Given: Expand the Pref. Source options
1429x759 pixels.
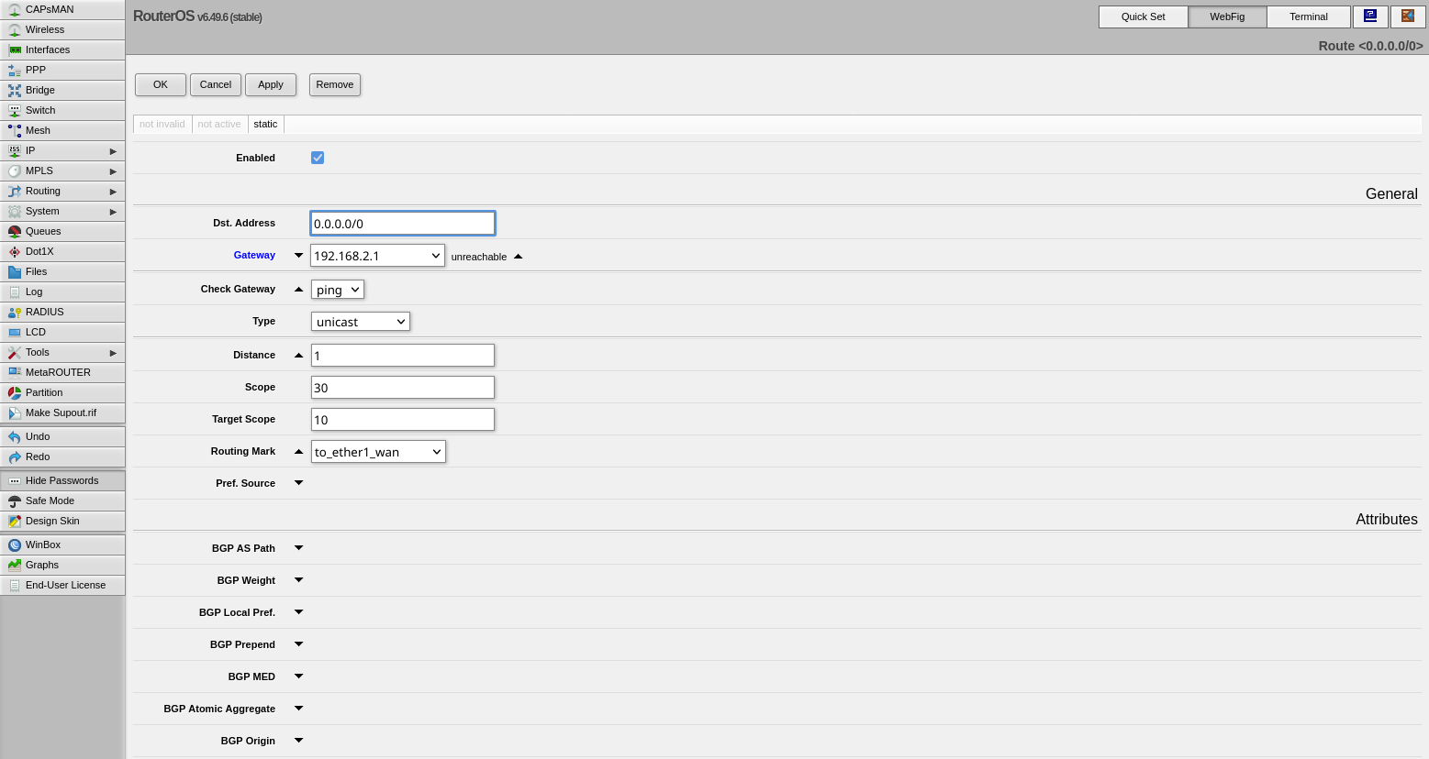Looking at the screenshot, I should click(x=297, y=482).
